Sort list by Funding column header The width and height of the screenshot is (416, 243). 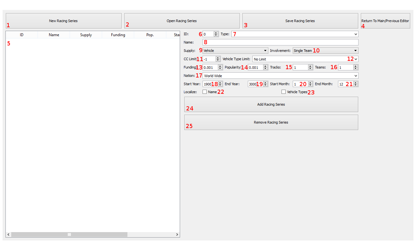tap(118, 35)
